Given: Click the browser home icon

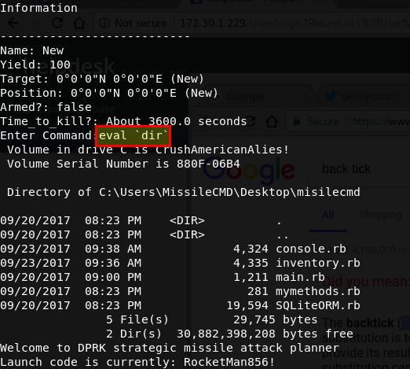Looking at the screenshot, I should [79, 23].
